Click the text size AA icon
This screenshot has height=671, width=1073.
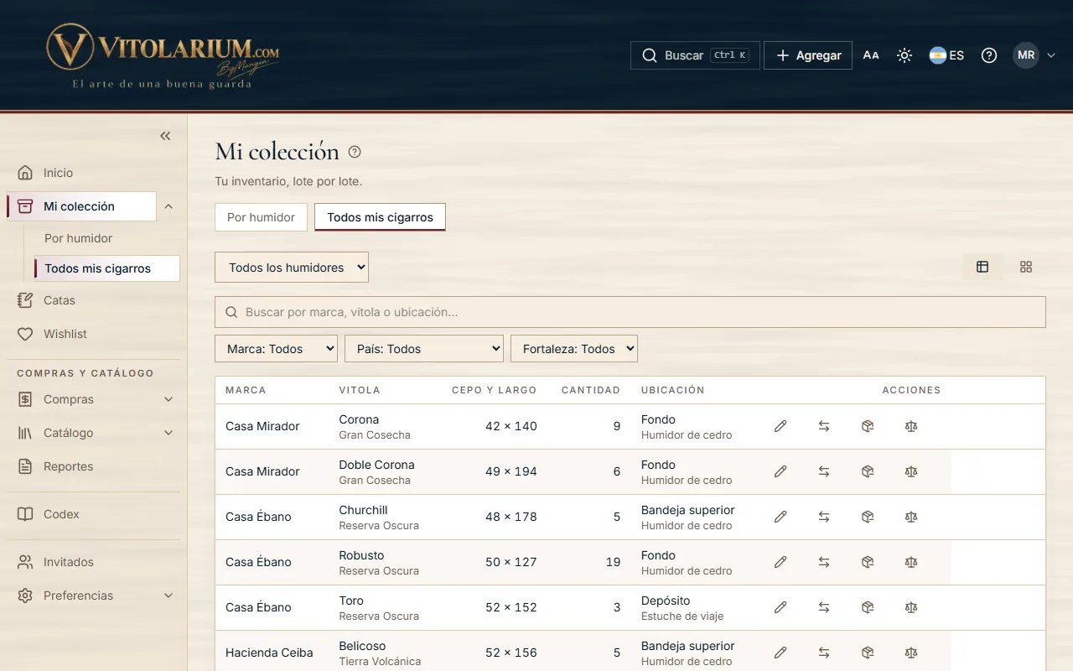pyautogui.click(x=871, y=55)
